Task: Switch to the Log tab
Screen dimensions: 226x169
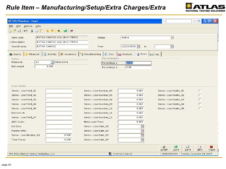Action: point(155,54)
